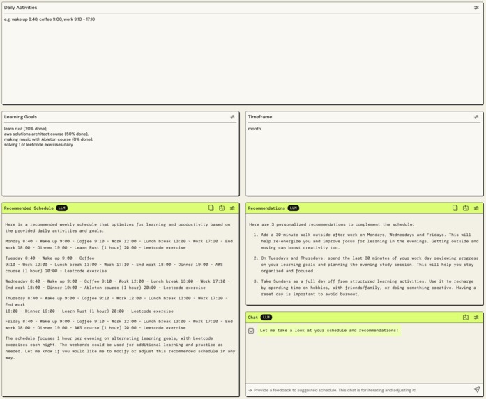Focus the Daily Activities text area
The height and width of the screenshot is (399, 486).
(x=243, y=58)
